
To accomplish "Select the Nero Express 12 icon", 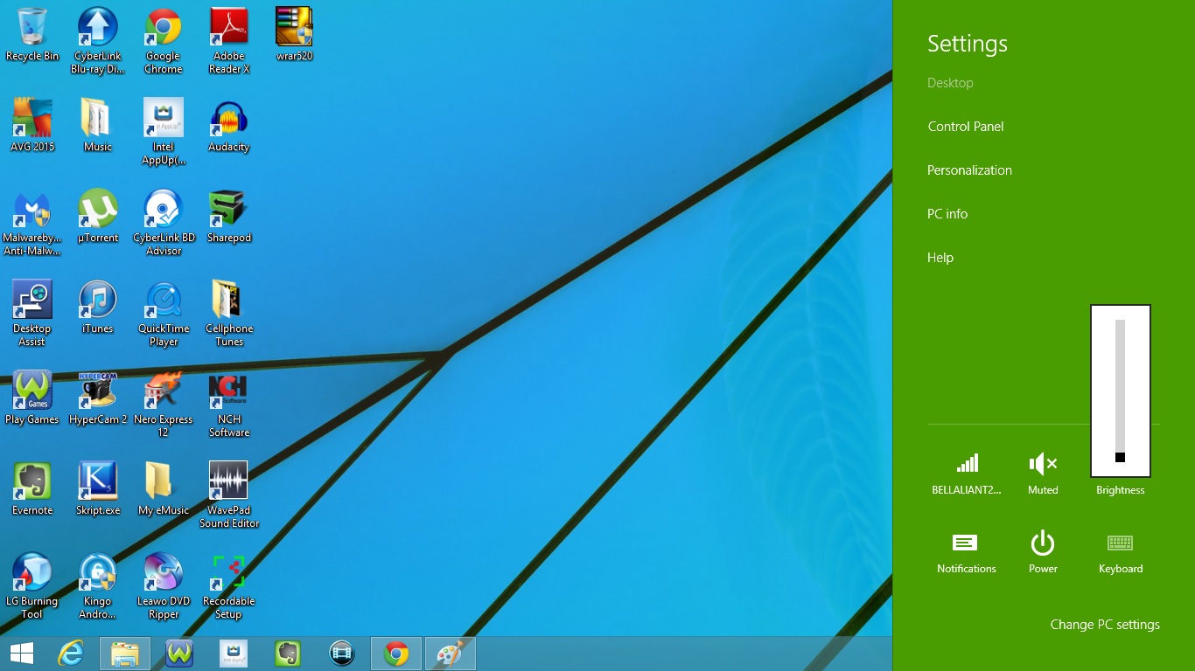I will point(164,405).
